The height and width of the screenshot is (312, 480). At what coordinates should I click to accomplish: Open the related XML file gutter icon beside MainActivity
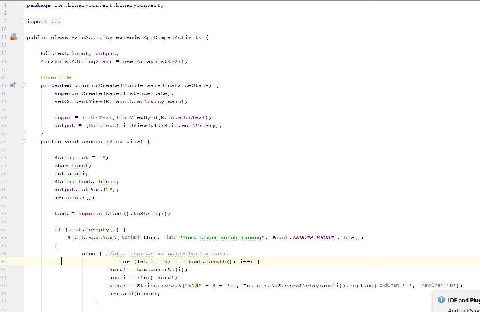click(x=13, y=37)
